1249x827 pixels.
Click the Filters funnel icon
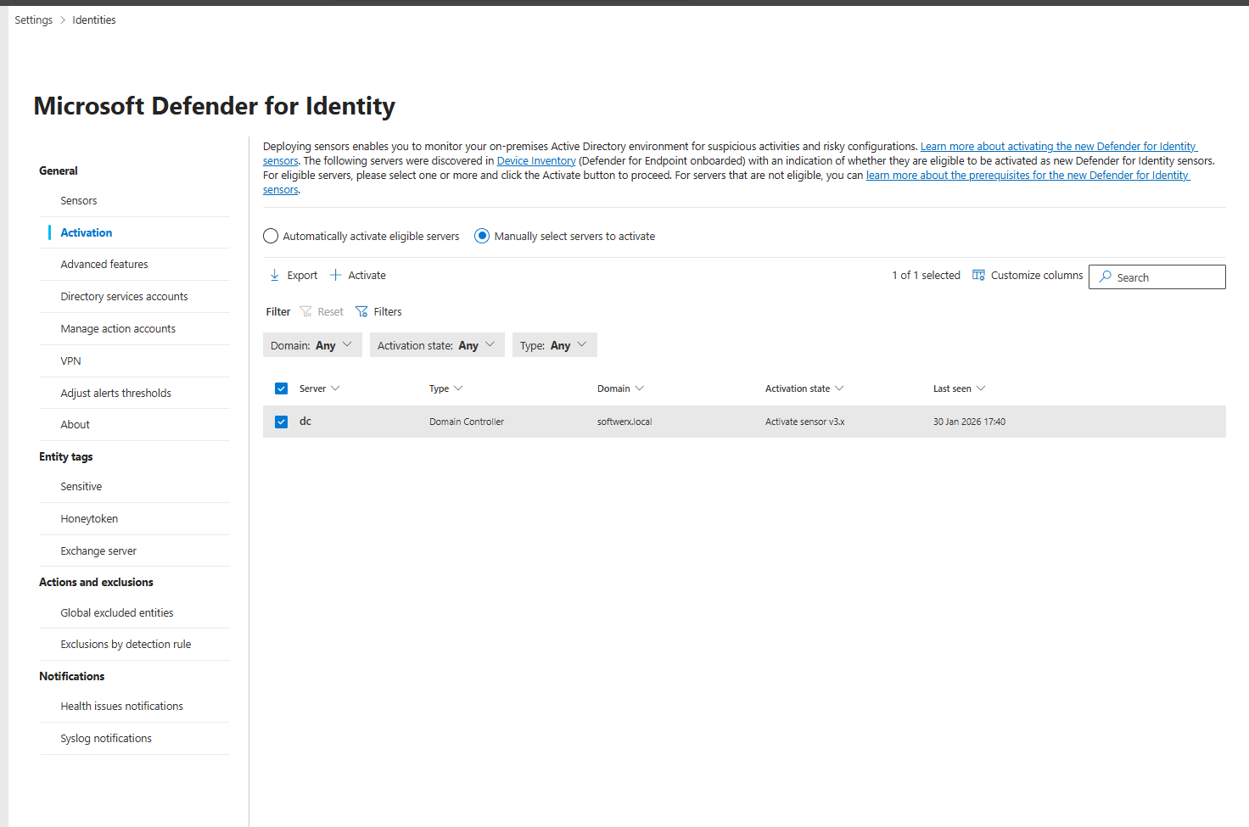361,312
